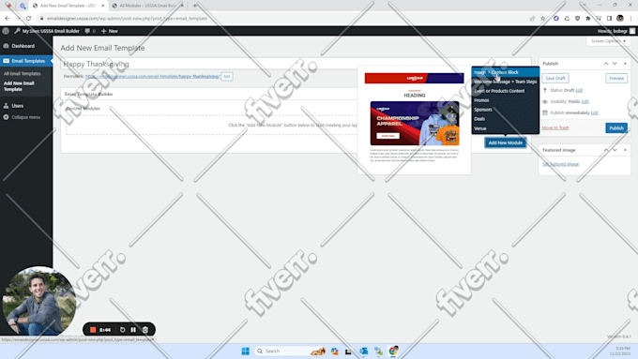Open the happy-thanksgiving permalink
The image size is (638, 359).
(x=152, y=76)
